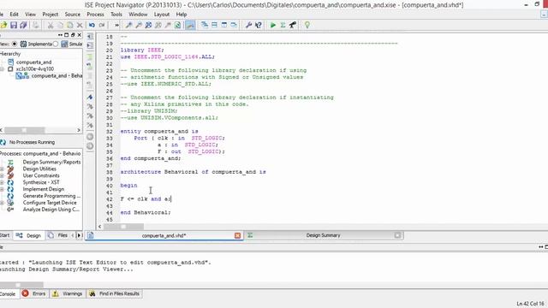This screenshot has width=548, height=308.
Task: Click the first zoom magnifier toolbar icon
Action: 128,25
